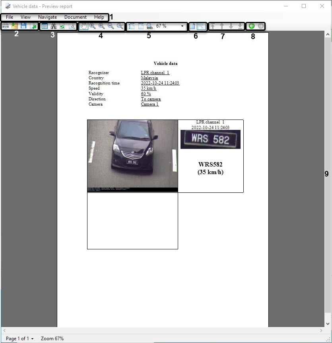Screen dimensions: 332x343
Task: Click the 'Recognizer' label
Action: 99,73
